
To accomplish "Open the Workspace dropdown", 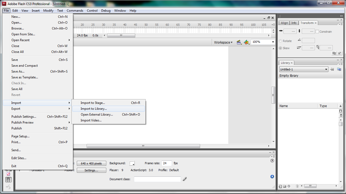I will click(x=223, y=42).
